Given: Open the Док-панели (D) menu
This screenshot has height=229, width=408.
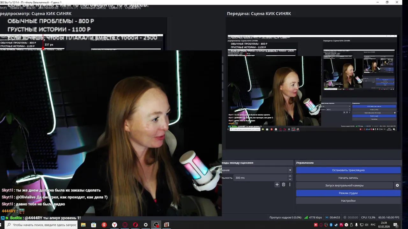Looking at the screenshot, I should pyautogui.click(x=48, y=8).
